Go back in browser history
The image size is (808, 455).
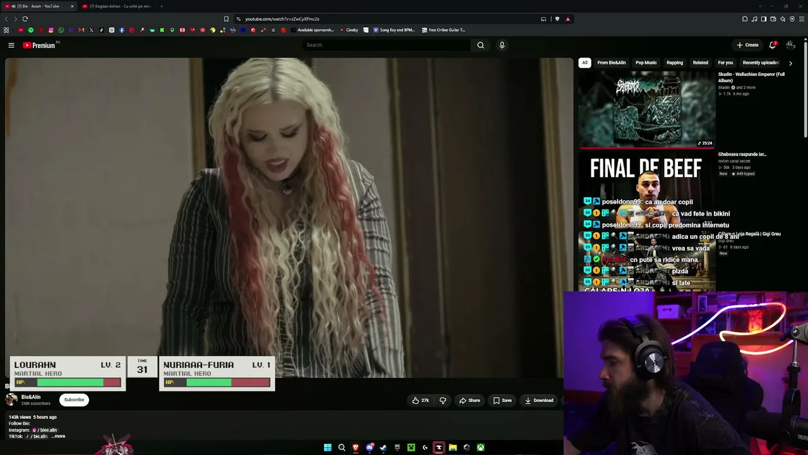click(x=7, y=19)
